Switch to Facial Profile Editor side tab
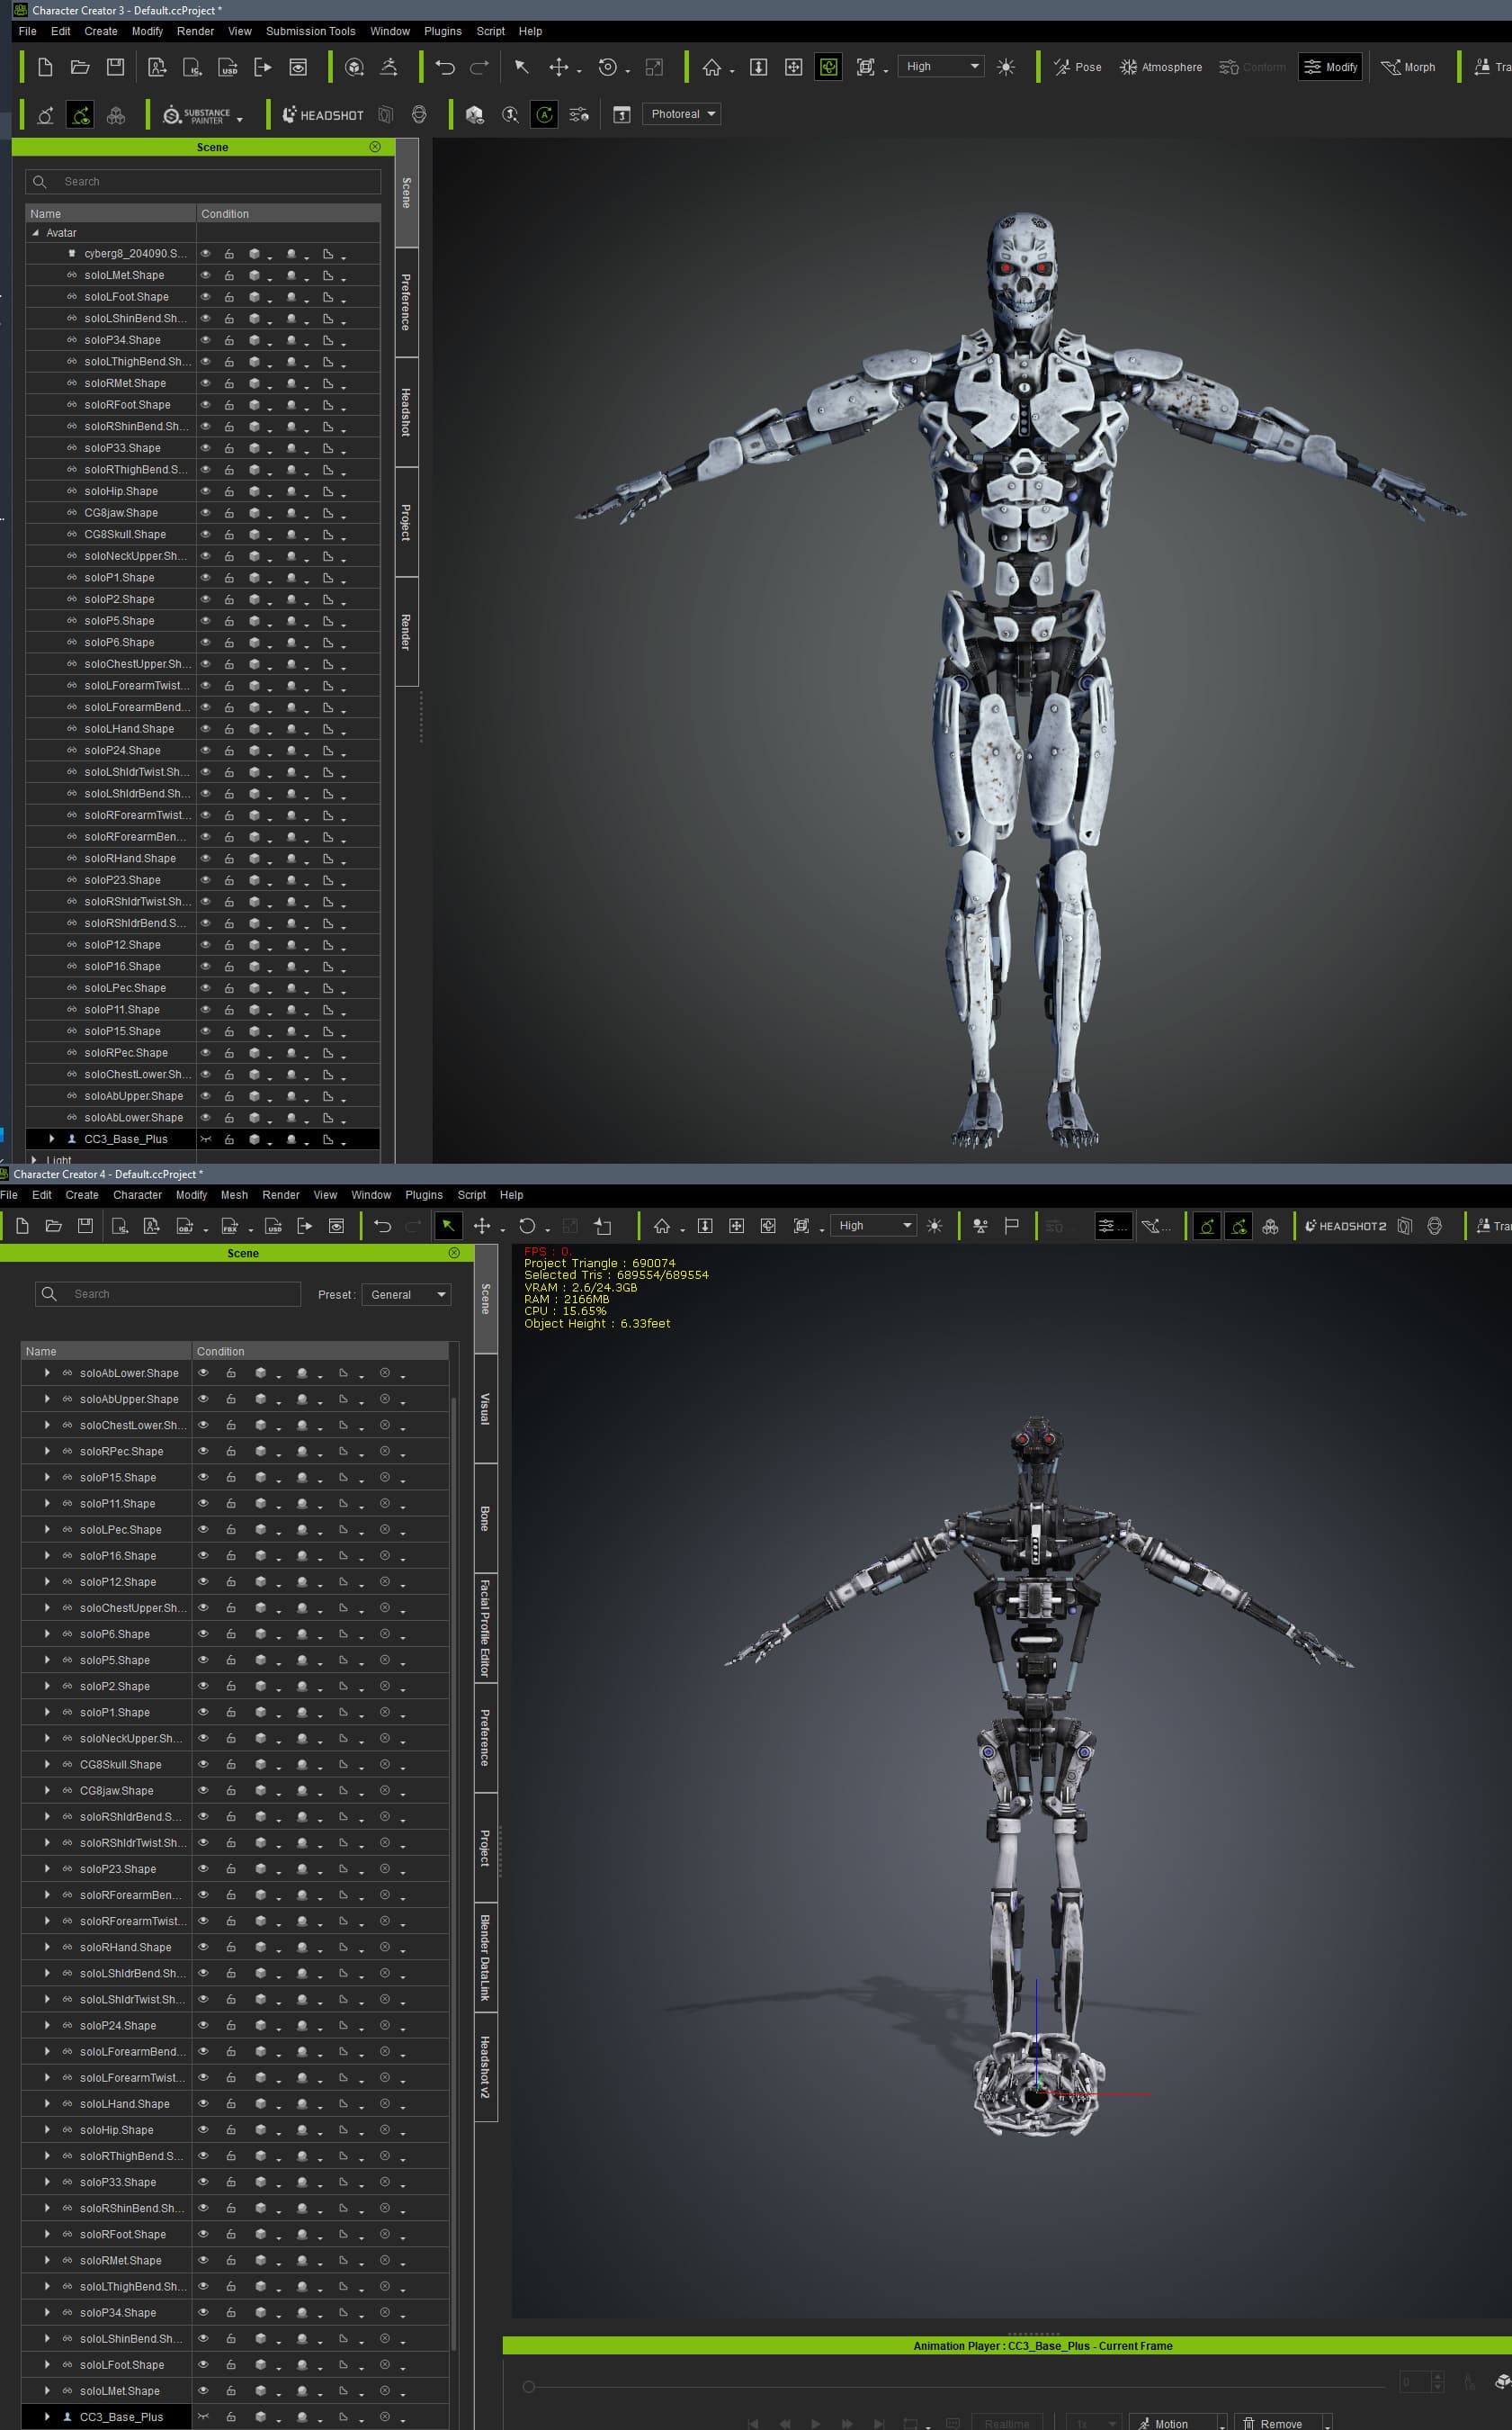 point(485,1628)
